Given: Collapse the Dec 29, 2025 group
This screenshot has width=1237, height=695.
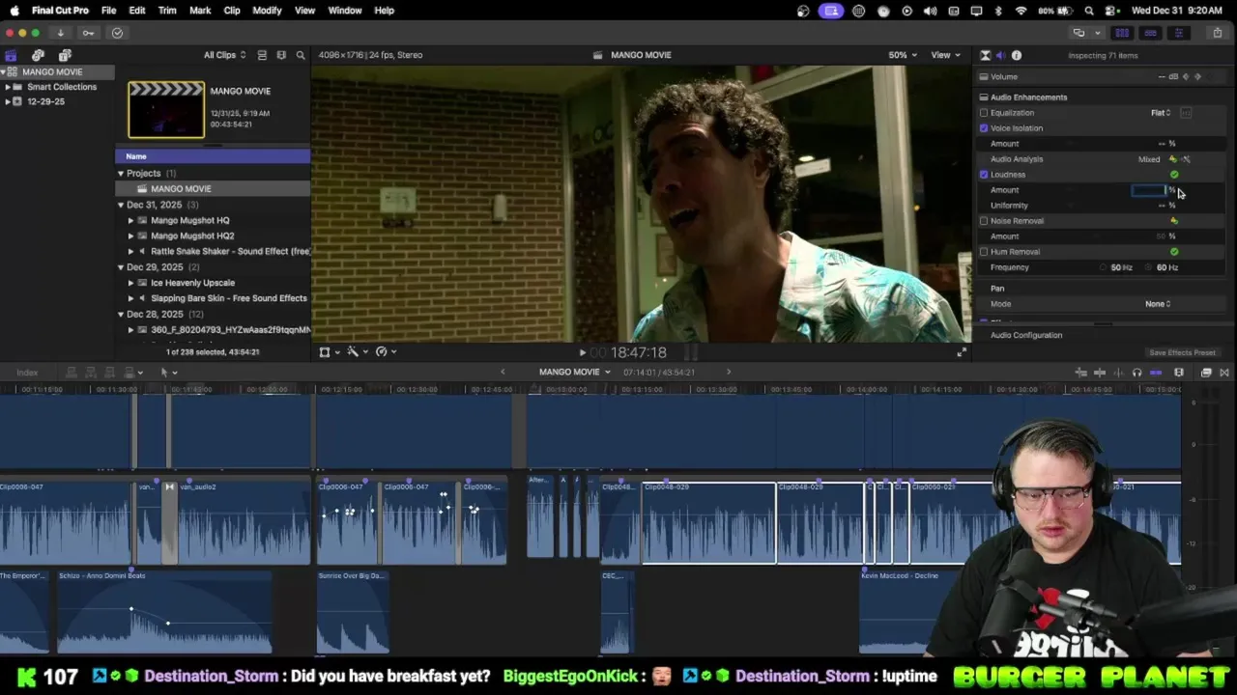Looking at the screenshot, I should pyautogui.click(x=121, y=267).
